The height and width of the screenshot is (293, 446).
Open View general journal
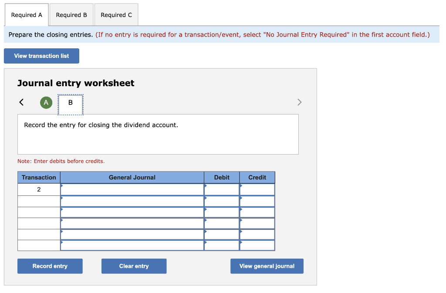pos(267,266)
